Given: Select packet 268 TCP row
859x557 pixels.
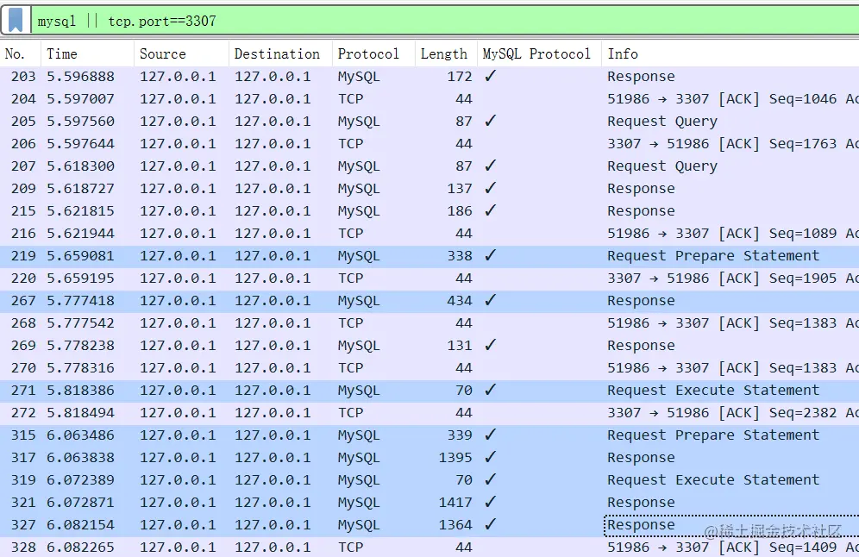Looking at the screenshot, I should pos(429,323).
